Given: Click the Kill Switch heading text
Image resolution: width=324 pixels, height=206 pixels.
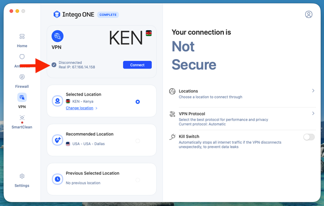Looking at the screenshot, I should pos(189,136).
